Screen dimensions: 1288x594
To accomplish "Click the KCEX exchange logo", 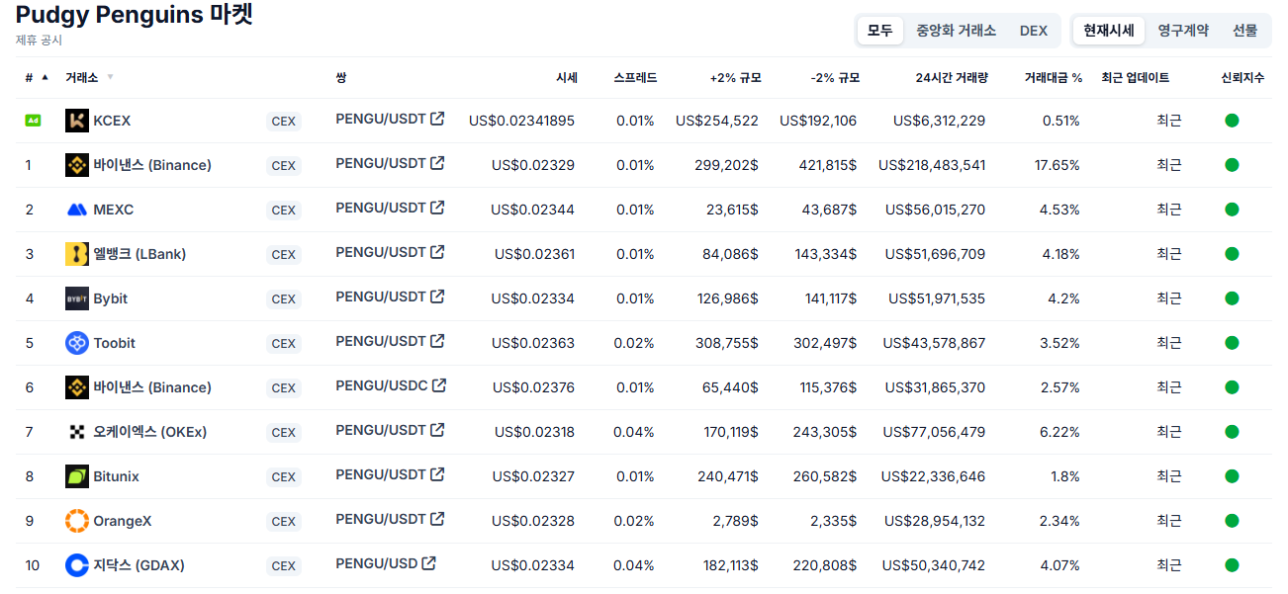I will point(77,121).
